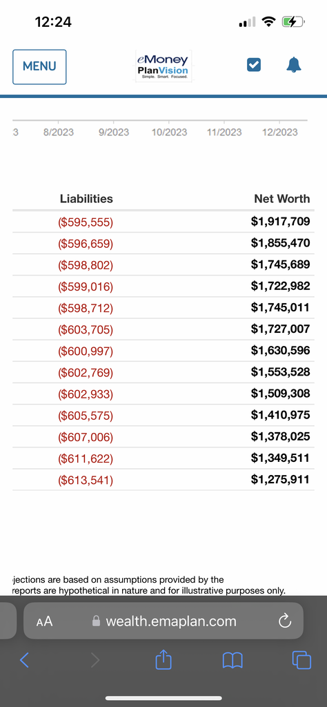The width and height of the screenshot is (327, 707).
Task: Tap the Safari share icon
Action: point(163,659)
